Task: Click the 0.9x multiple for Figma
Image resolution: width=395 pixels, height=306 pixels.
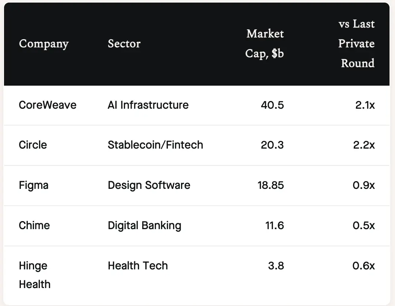Action: point(364,185)
